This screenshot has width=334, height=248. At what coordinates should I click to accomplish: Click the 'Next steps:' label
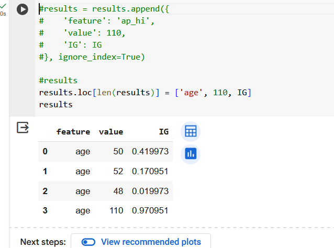[x=43, y=242]
